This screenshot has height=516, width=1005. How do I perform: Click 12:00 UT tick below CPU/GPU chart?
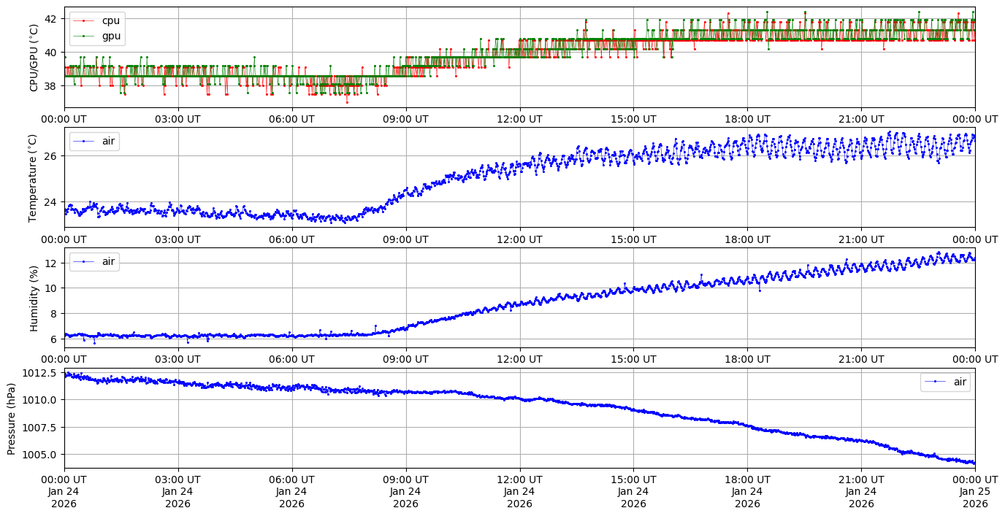point(519,119)
